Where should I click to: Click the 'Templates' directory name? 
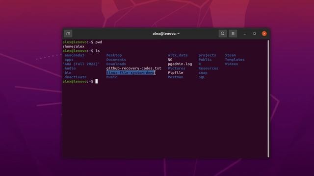[235, 60]
